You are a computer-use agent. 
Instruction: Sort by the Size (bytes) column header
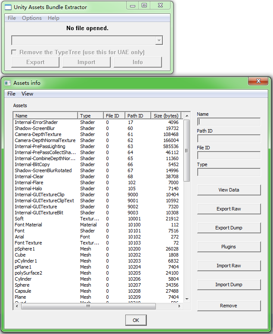pos(166,116)
